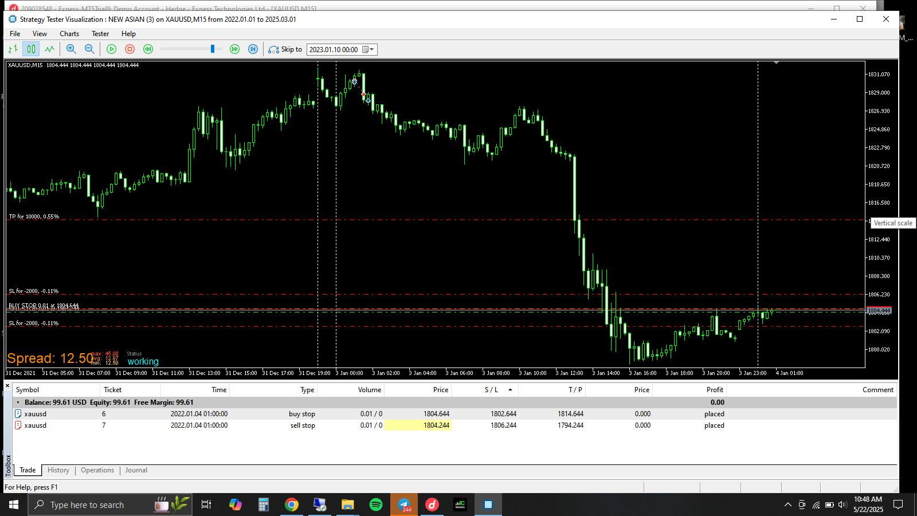This screenshot has height=516, width=917.
Task: Click the current price label 1804.444
Action: point(879,311)
